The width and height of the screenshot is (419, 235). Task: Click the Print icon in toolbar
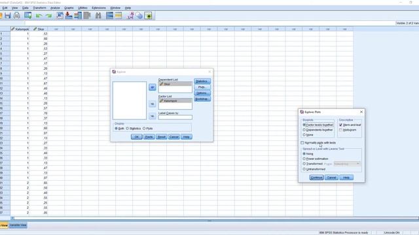click(16, 16)
